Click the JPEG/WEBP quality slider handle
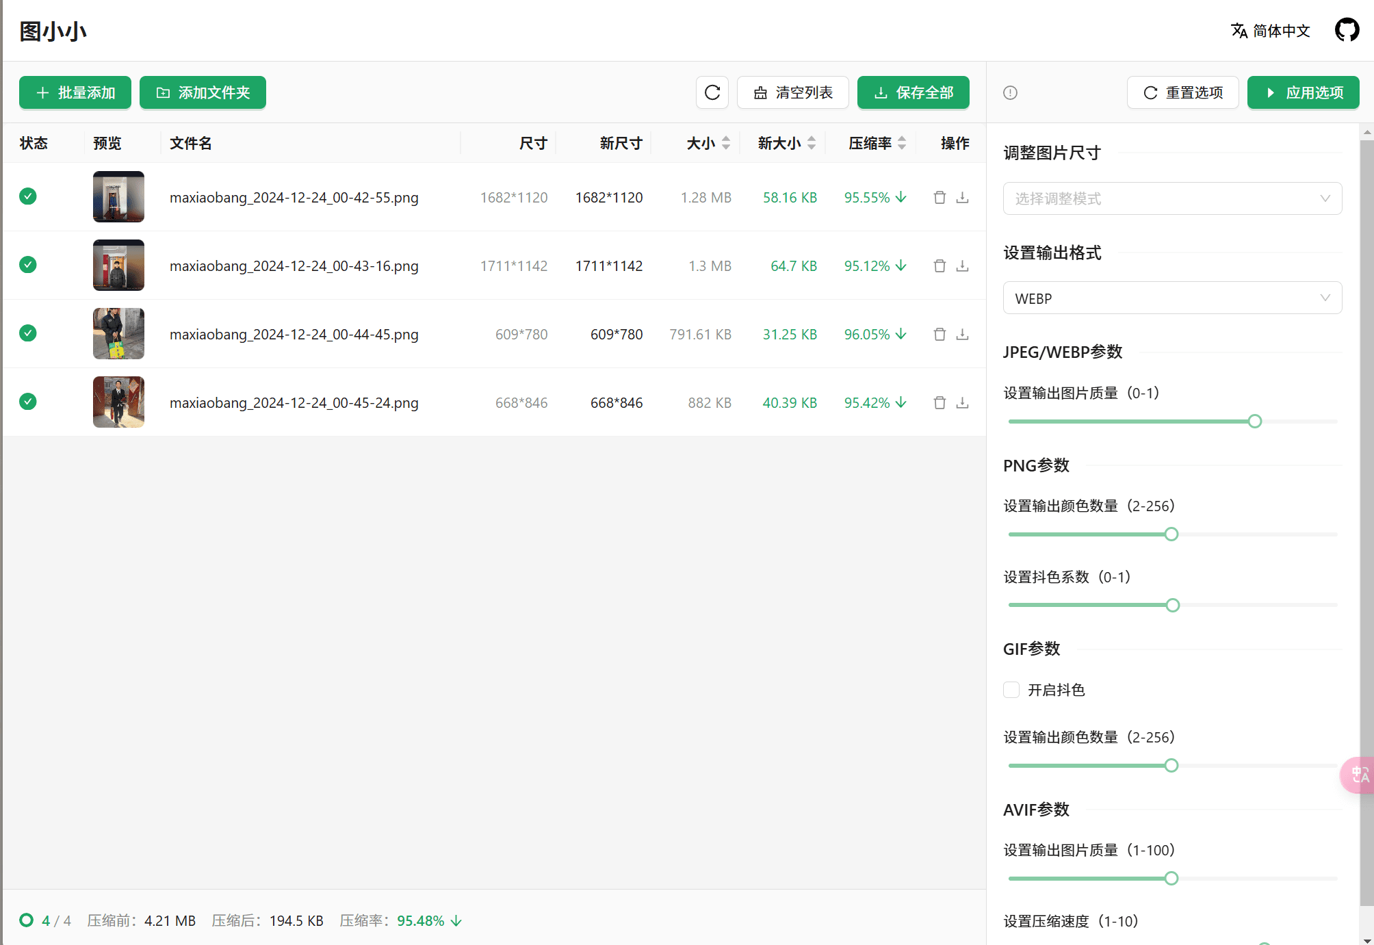The width and height of the screenshot is (1374, 945). [x=1254, y=422]
